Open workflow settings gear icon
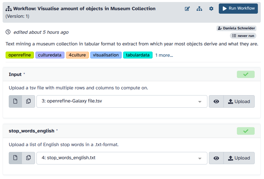Viewport: 264px width, 179px height. coord(211,9)
